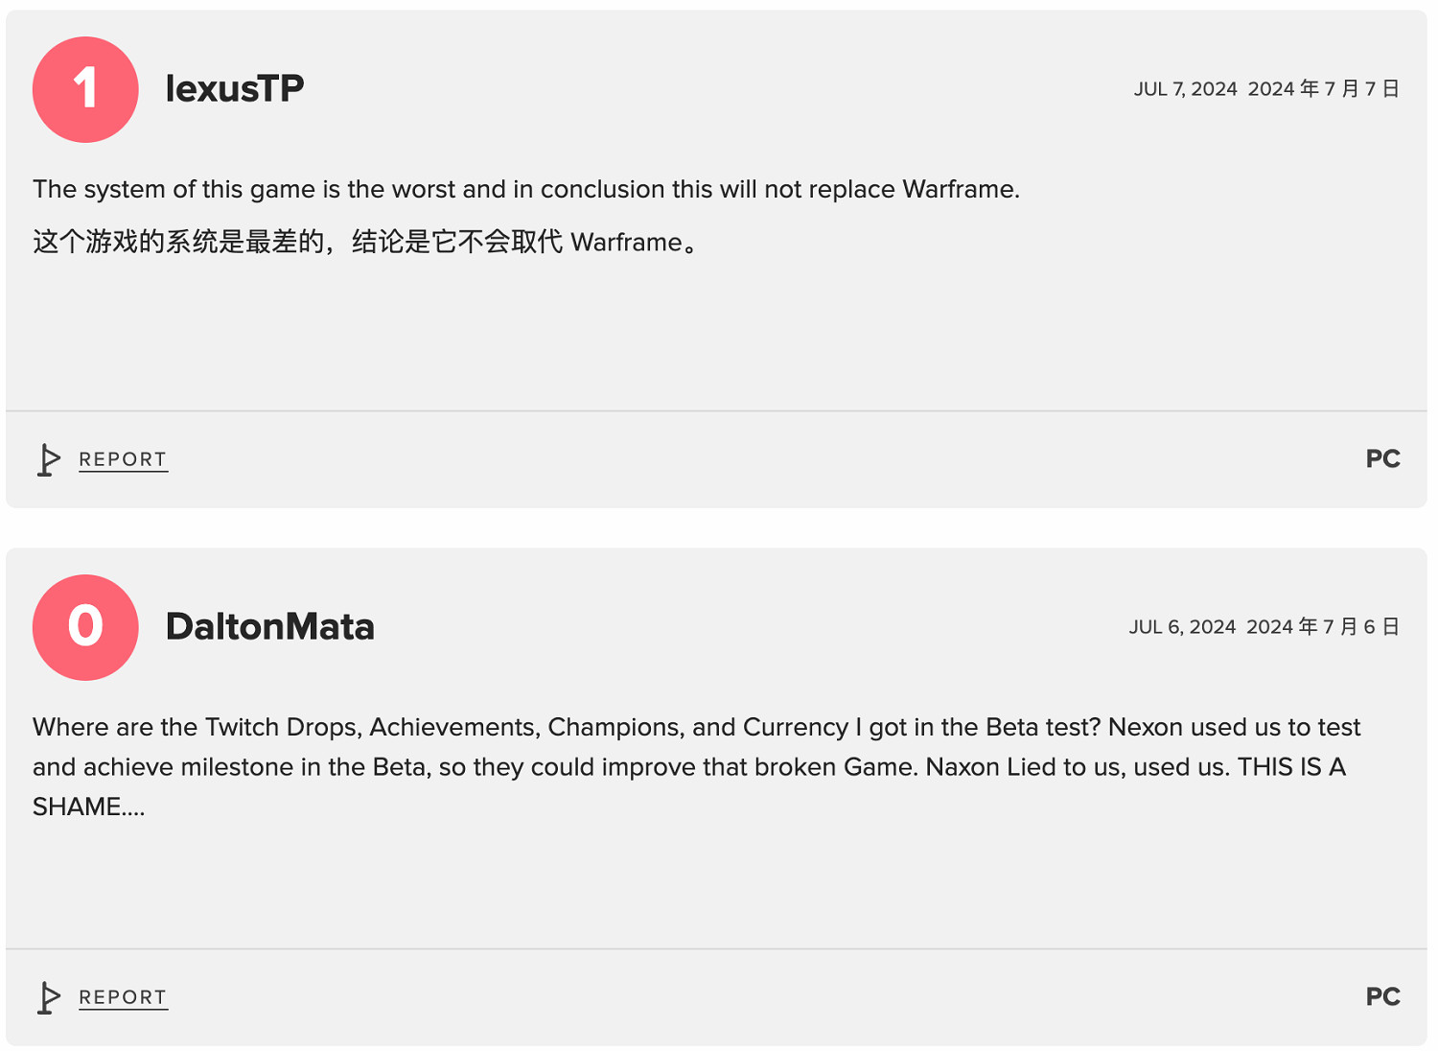This screenshot has height=1051, width=1438.
Task: Report the review written by lexusTP
Action: pos(123,460)
